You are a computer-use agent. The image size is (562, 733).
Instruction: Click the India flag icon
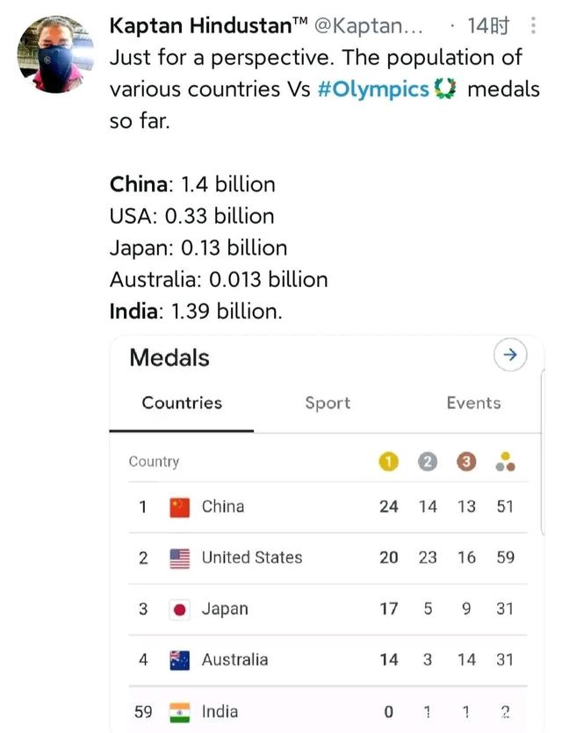(x=180, y=711)
